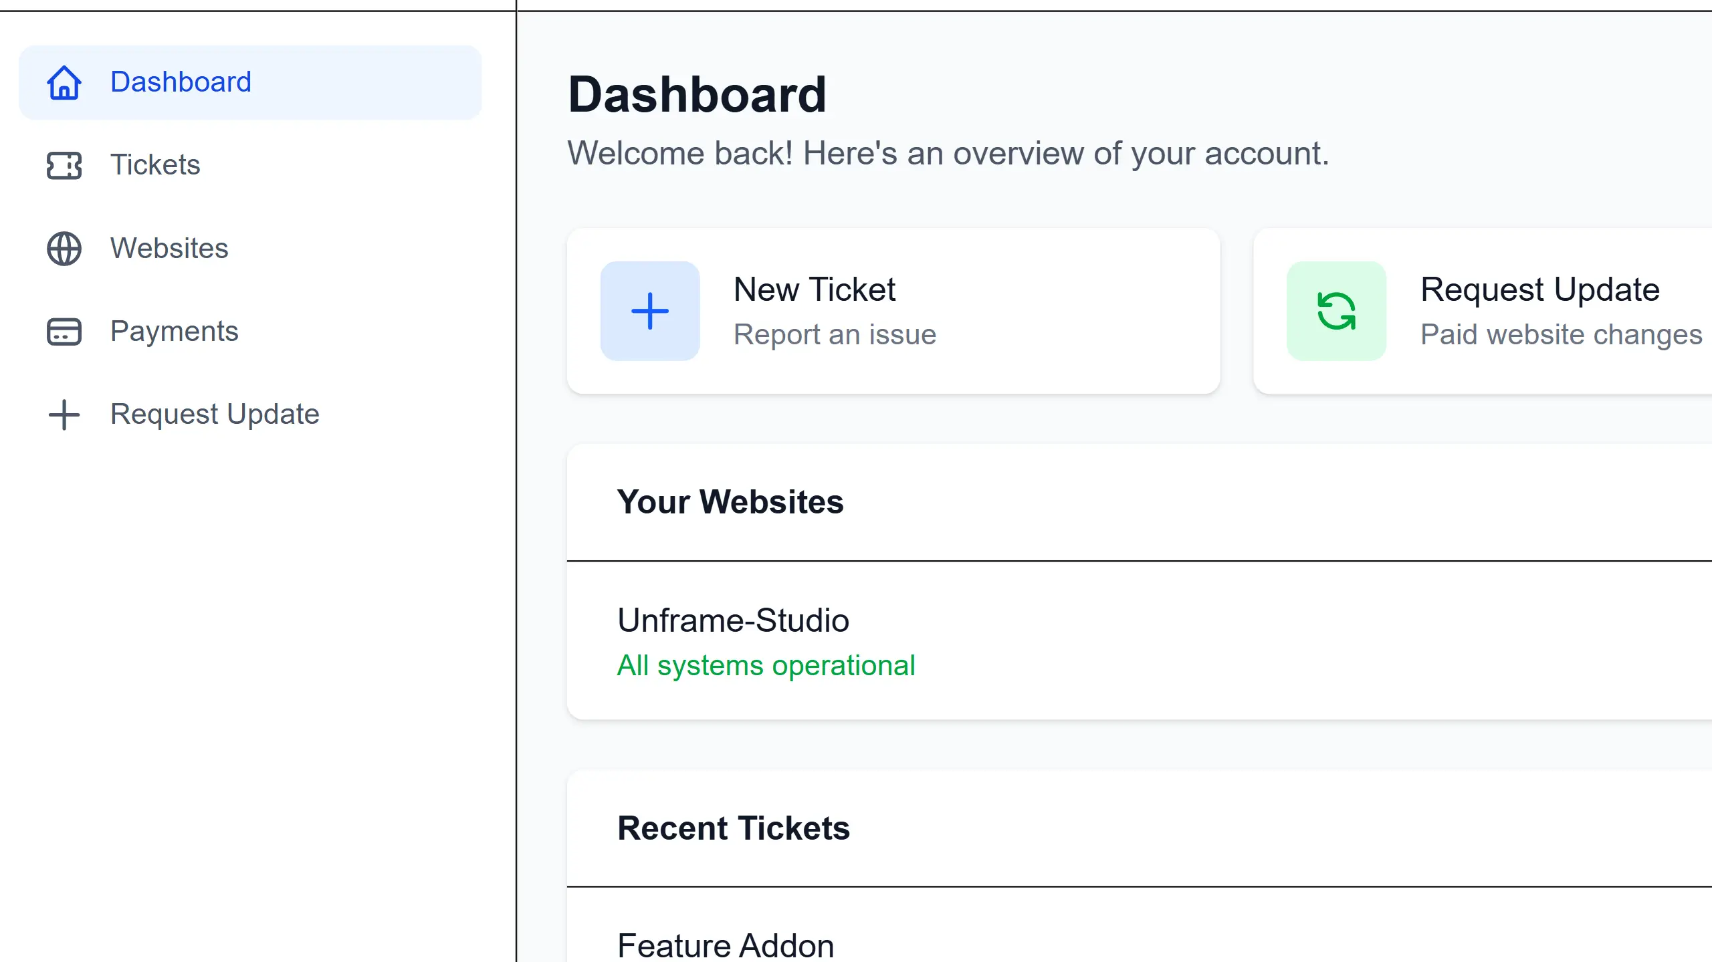Click the Paid website changes text
This screenshot has width=1712, height=962.
1560,334
